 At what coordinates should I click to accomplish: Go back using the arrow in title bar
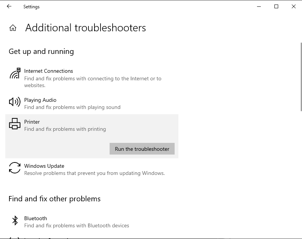point(9,6)
